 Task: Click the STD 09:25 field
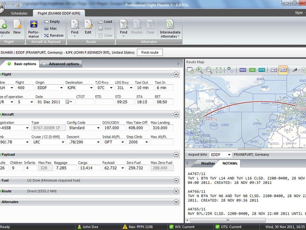(x=124, y=102)
